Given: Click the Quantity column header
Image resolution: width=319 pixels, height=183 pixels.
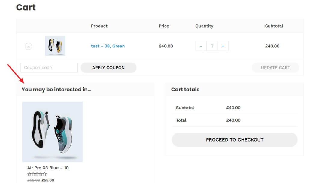Looking at the screenshot, I should 204,26.
